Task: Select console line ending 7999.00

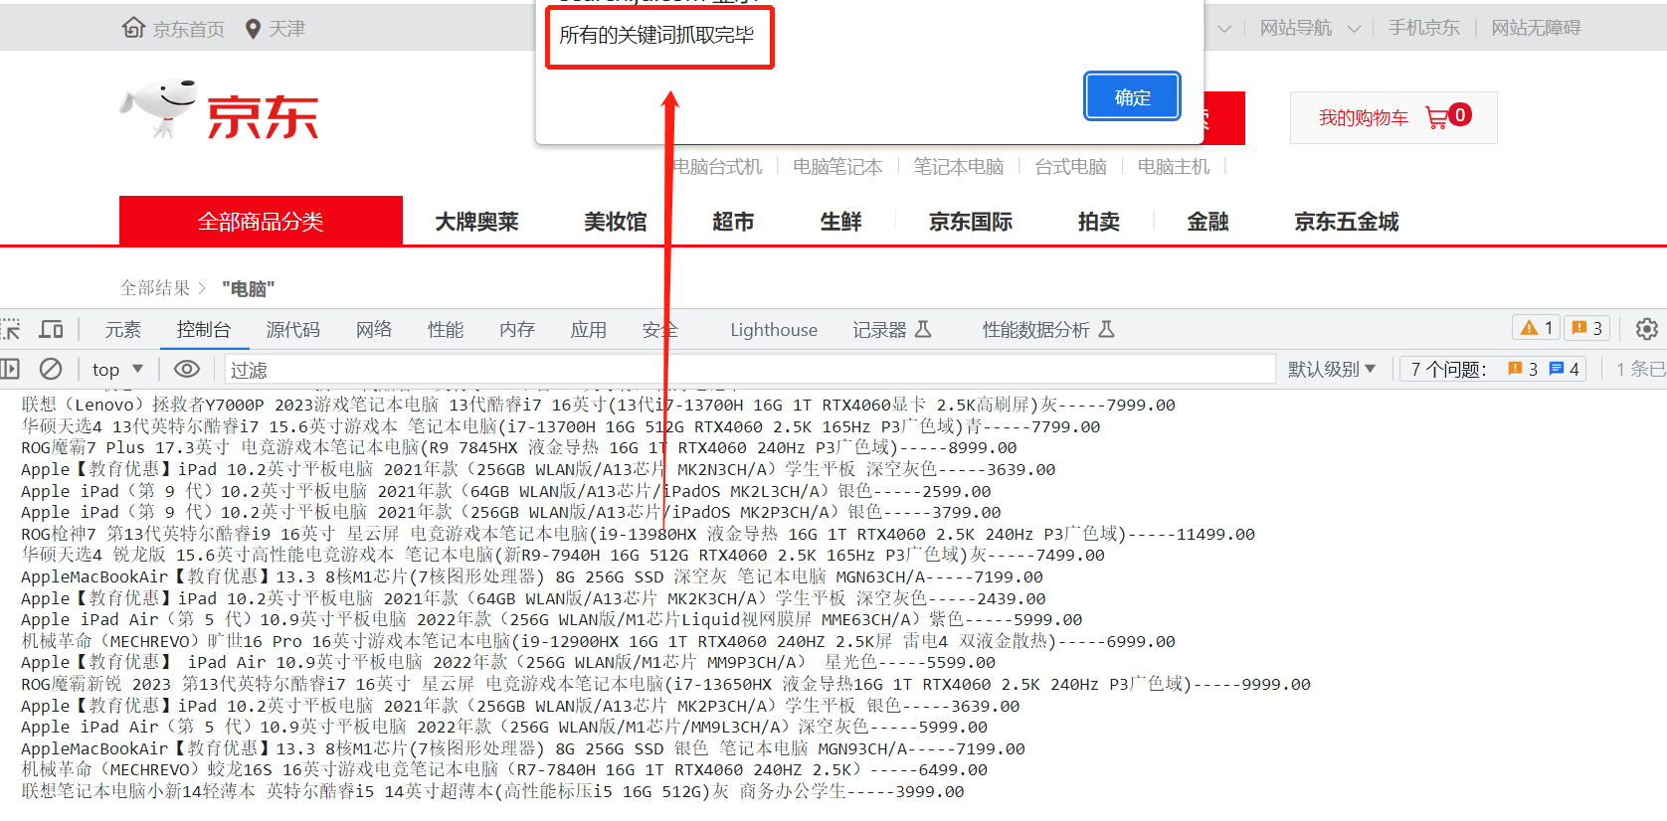Action: click(x=598, y=405)
